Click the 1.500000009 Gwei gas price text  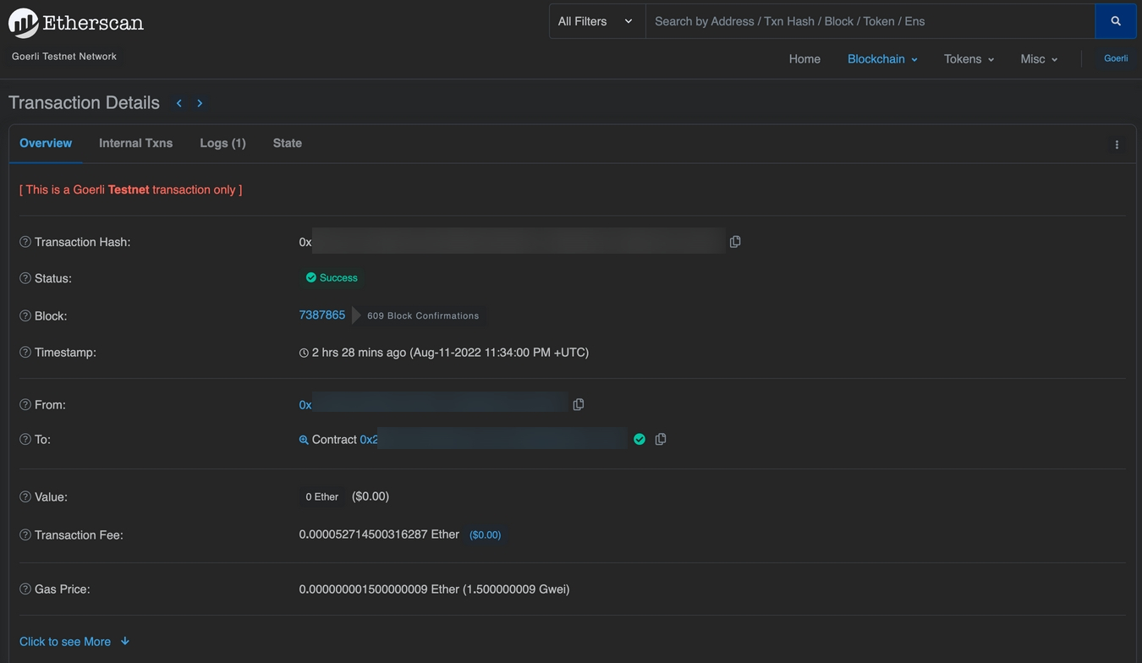(x=516, y=589)
